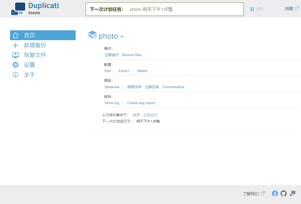Screen dimensions: 301x204
Task: Open the Duplicati forum icon in footer
Action: tap(292, 193)
